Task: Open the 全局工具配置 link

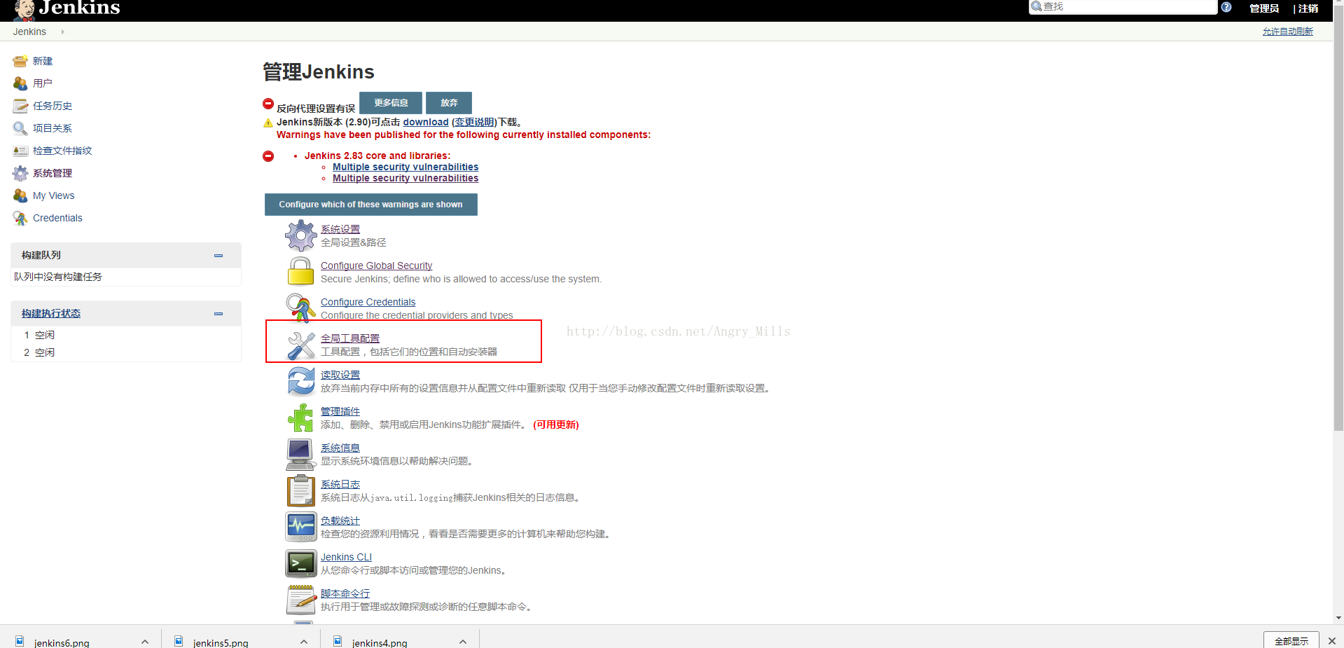Action: tap(350, 338)
